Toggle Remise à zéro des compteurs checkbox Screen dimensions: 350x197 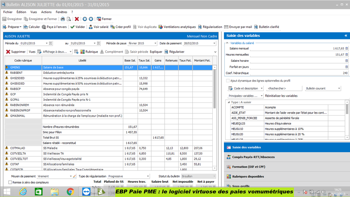click(10, 182)
